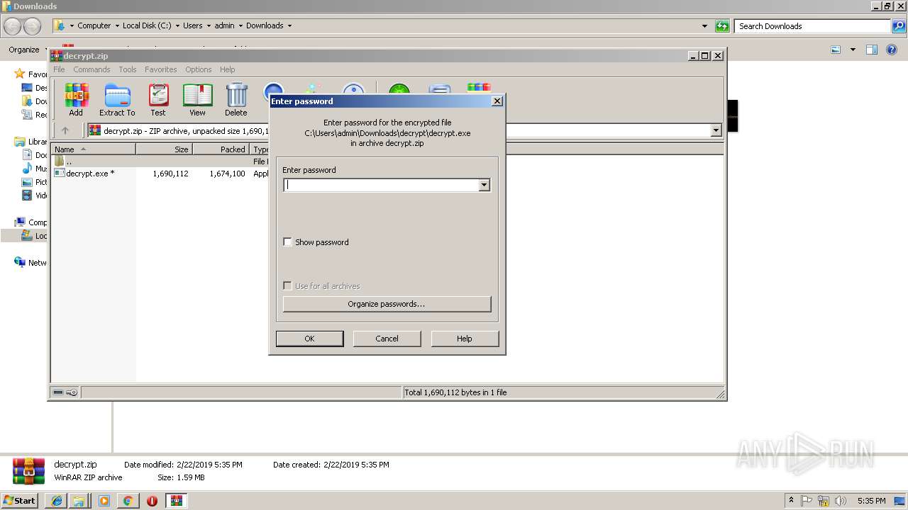
Task: Click the Explorer Back navigation button
Action: (x=13, y=26)
